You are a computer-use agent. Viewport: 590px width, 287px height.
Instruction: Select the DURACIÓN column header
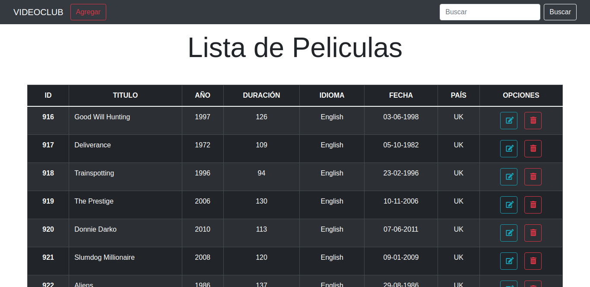coord(261,96)
